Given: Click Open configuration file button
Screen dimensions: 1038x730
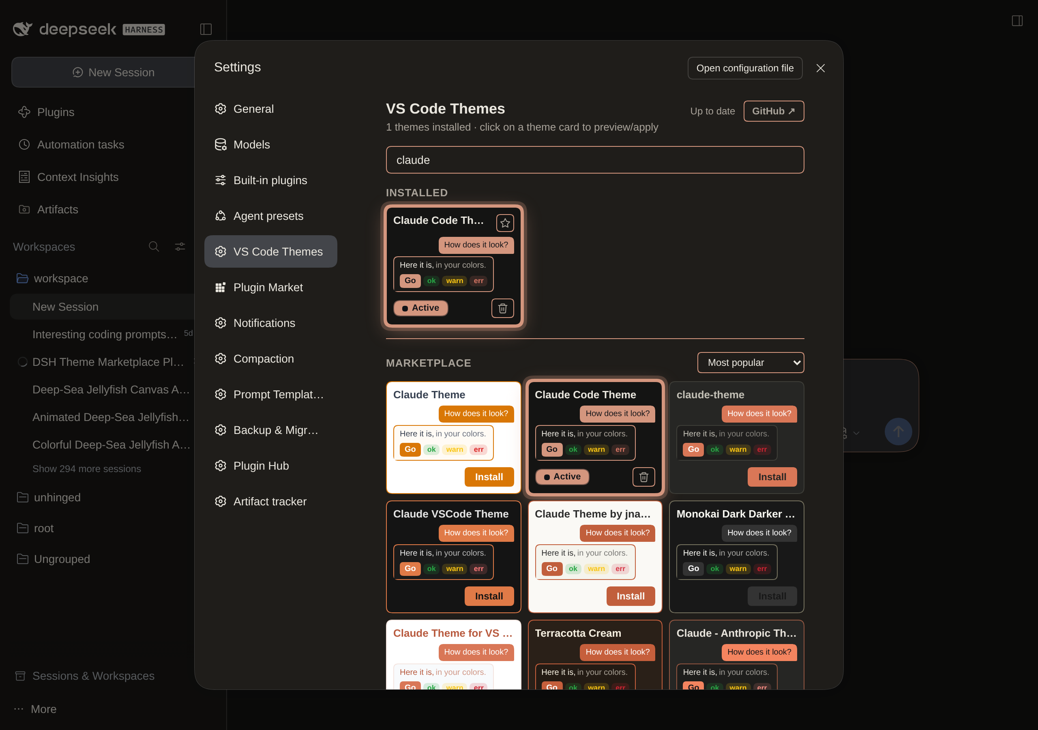Looking at the screenshot, I should pos(744,68).
